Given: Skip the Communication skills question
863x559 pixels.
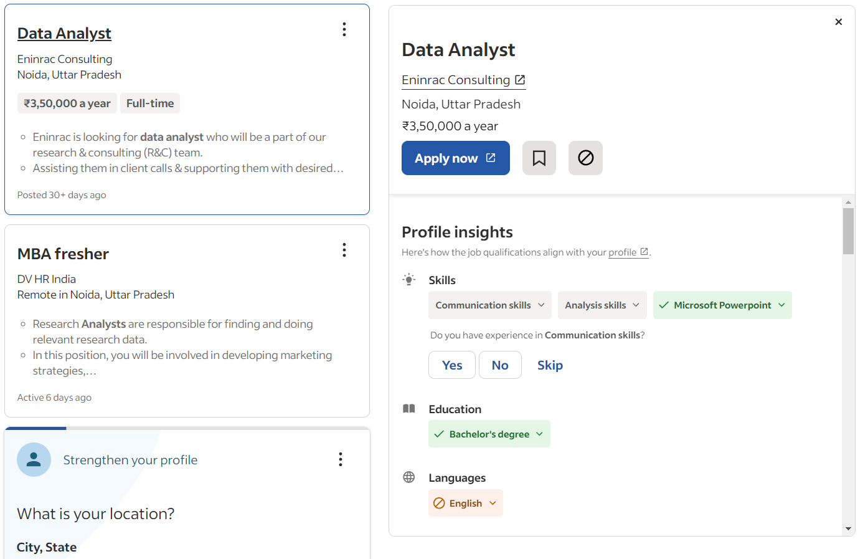Looking at the screenshot, I should [550, 365].
